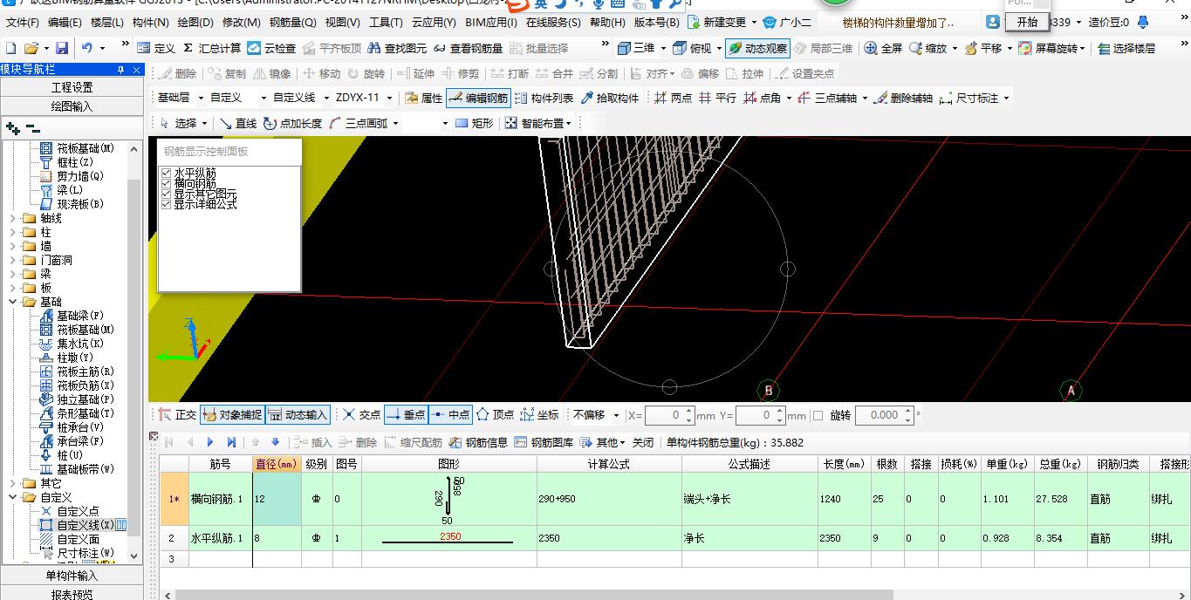
Task: Open the 工具(T) menu
Action: point(386,22)
